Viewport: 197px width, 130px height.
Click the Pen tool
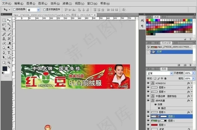pyautogui.click(x=4, y=53)
